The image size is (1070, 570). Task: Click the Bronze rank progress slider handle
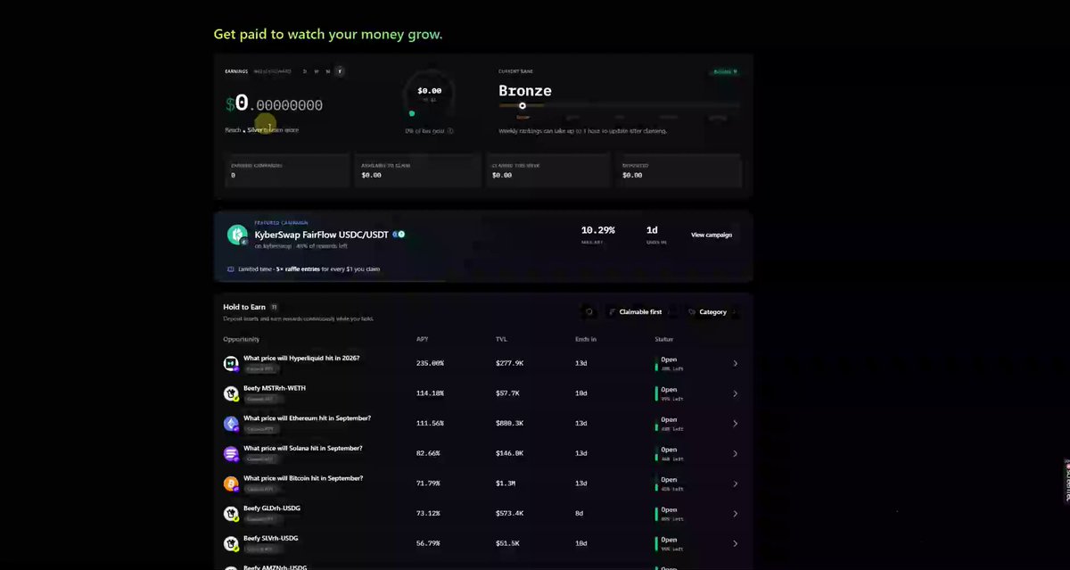pyautogui.click(x=523, y=106)
